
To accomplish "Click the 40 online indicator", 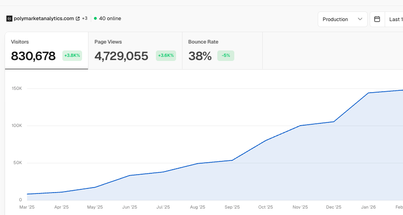I will click(107, 18).
